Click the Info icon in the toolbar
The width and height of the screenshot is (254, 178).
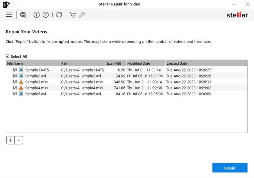[36, 15]
